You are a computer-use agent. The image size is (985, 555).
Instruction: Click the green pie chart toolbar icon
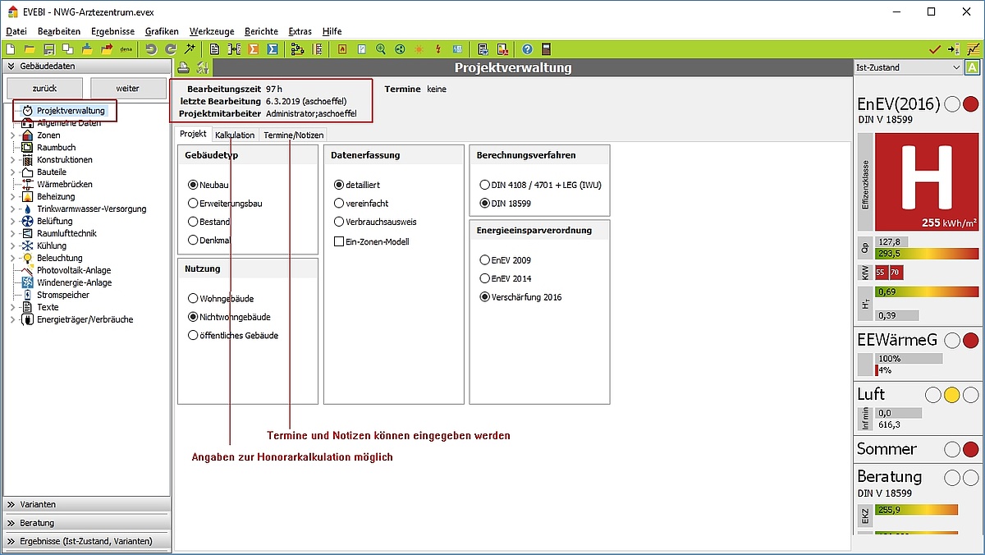pos(400,49)
